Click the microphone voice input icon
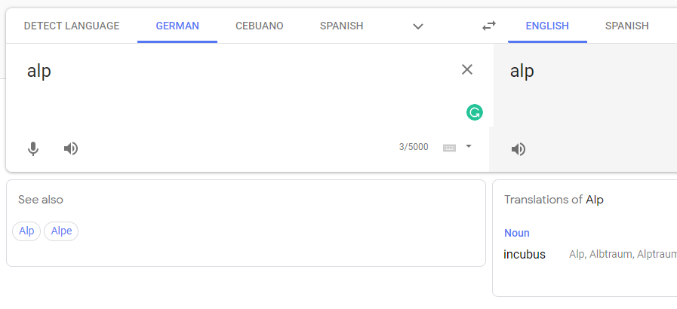Screen dimensions: 677x309 32,148
